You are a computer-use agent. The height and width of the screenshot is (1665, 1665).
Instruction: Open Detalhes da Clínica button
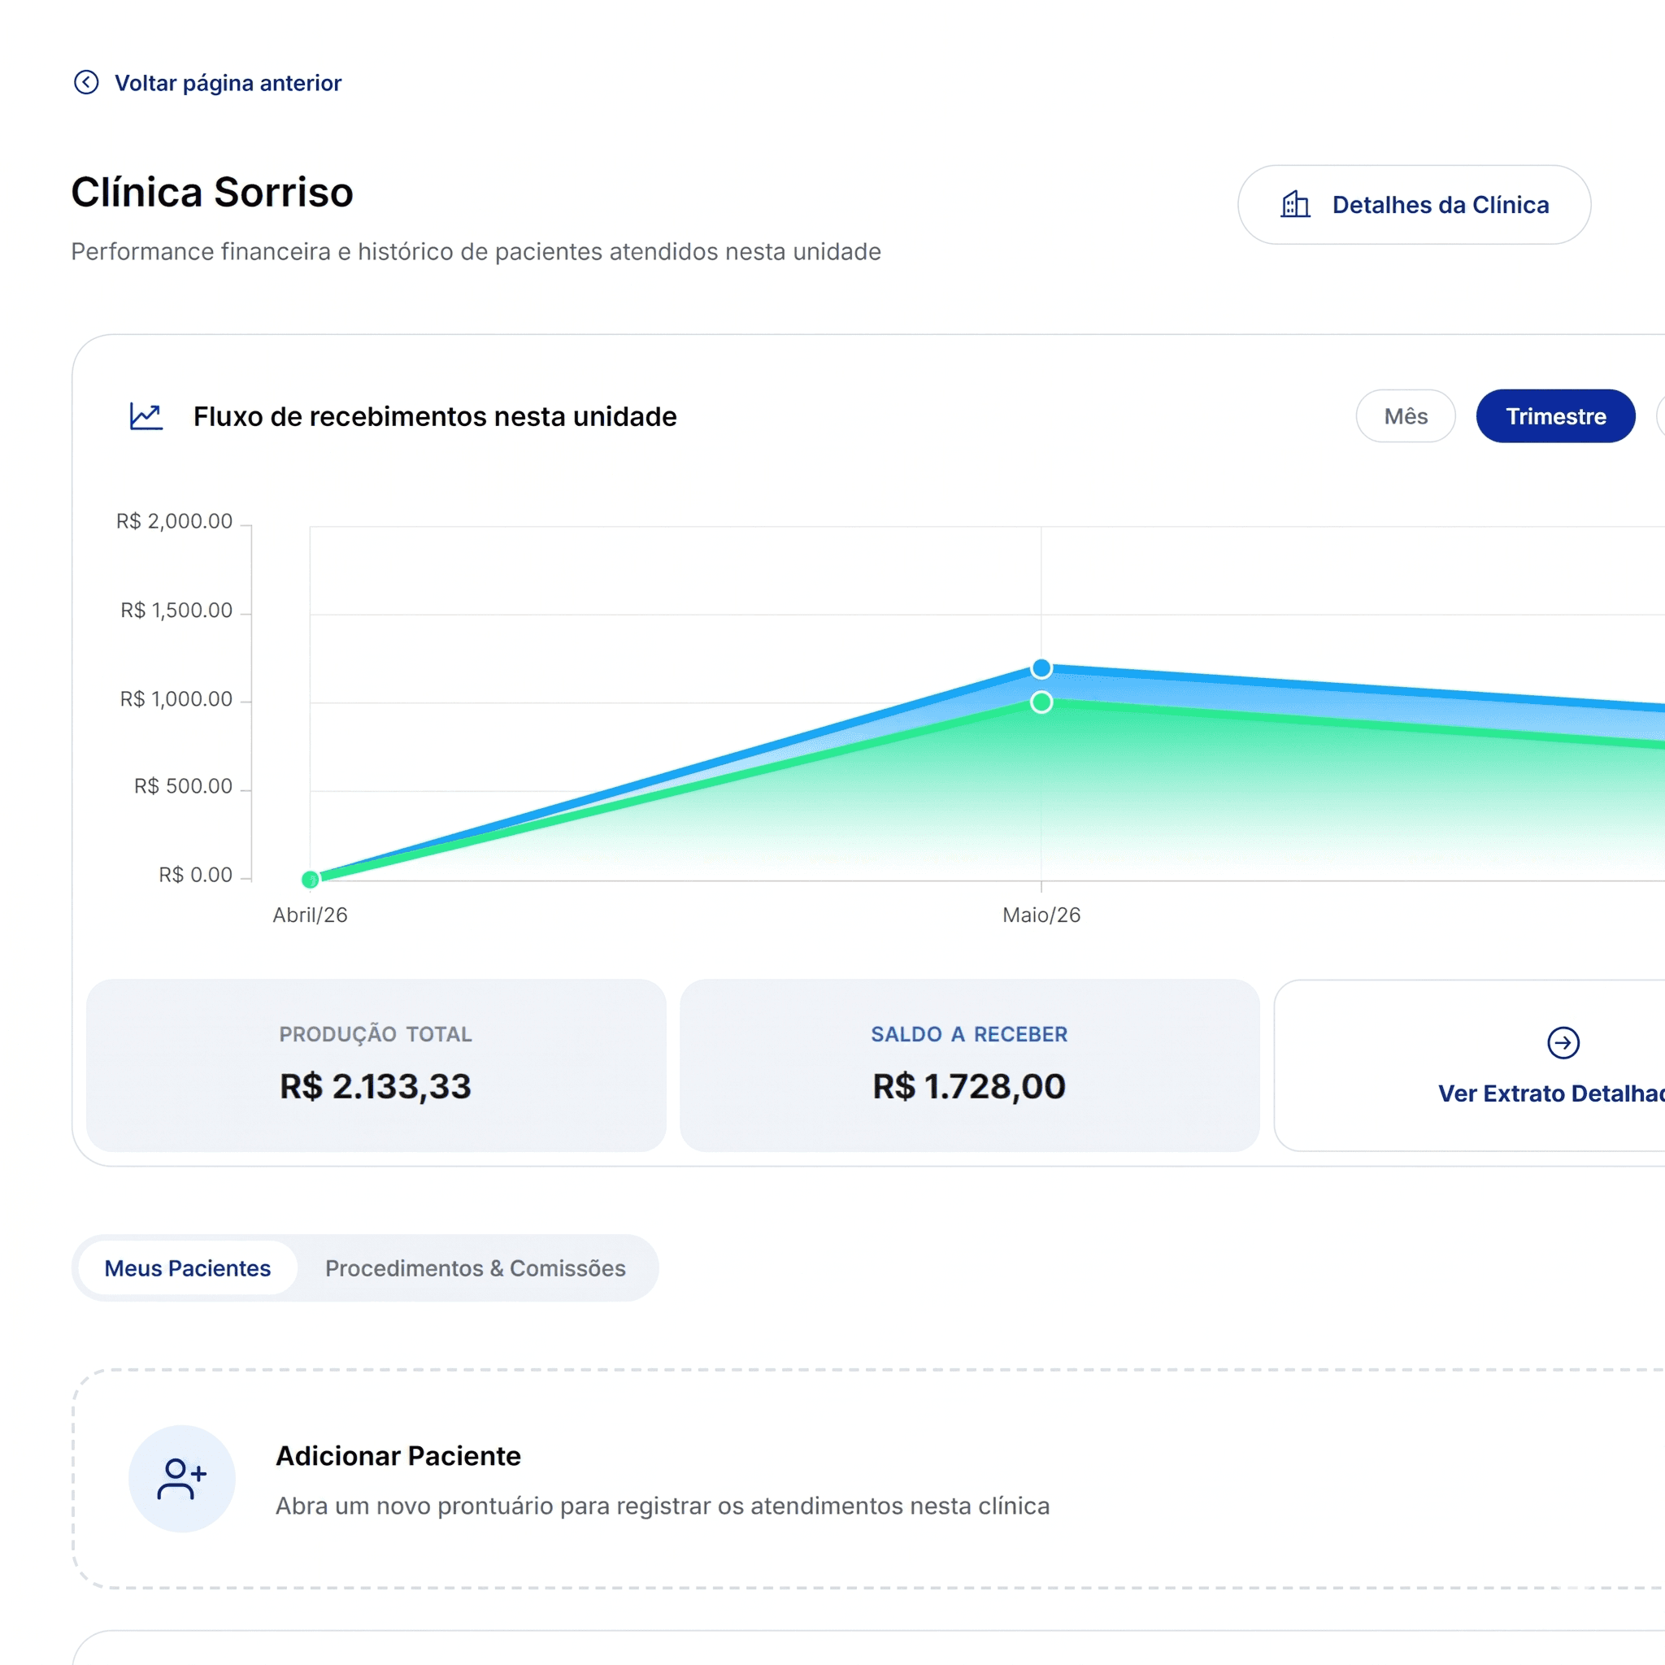1415,205
